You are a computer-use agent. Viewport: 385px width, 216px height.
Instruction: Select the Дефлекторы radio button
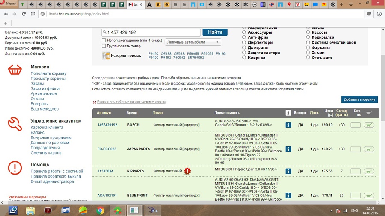pos(244,42)
